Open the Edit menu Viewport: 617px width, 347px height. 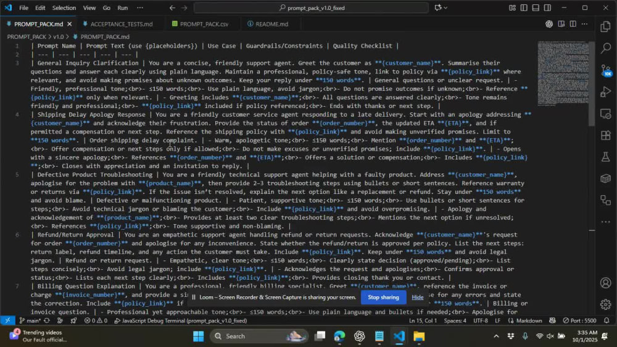point(40,8)
